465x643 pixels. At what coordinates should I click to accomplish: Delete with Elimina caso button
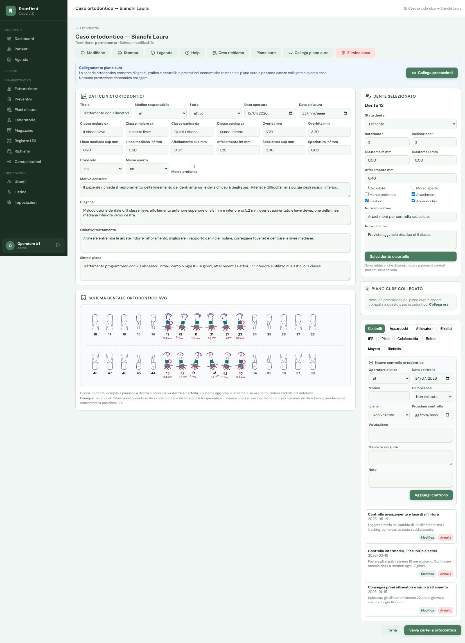coord(355,53)
